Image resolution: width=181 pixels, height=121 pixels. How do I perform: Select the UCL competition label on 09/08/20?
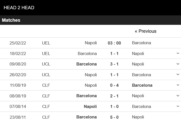(46, 64)
